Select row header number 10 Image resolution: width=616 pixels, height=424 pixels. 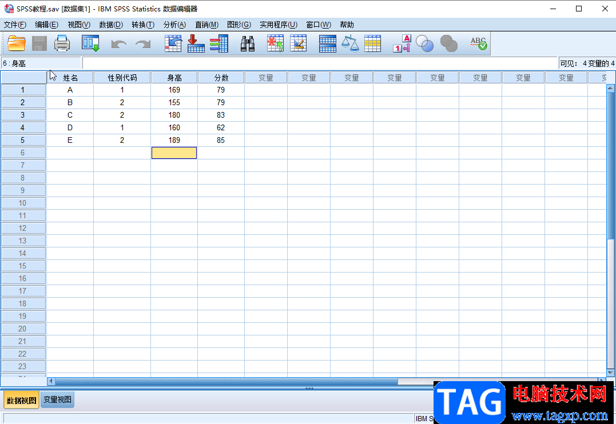23,203
